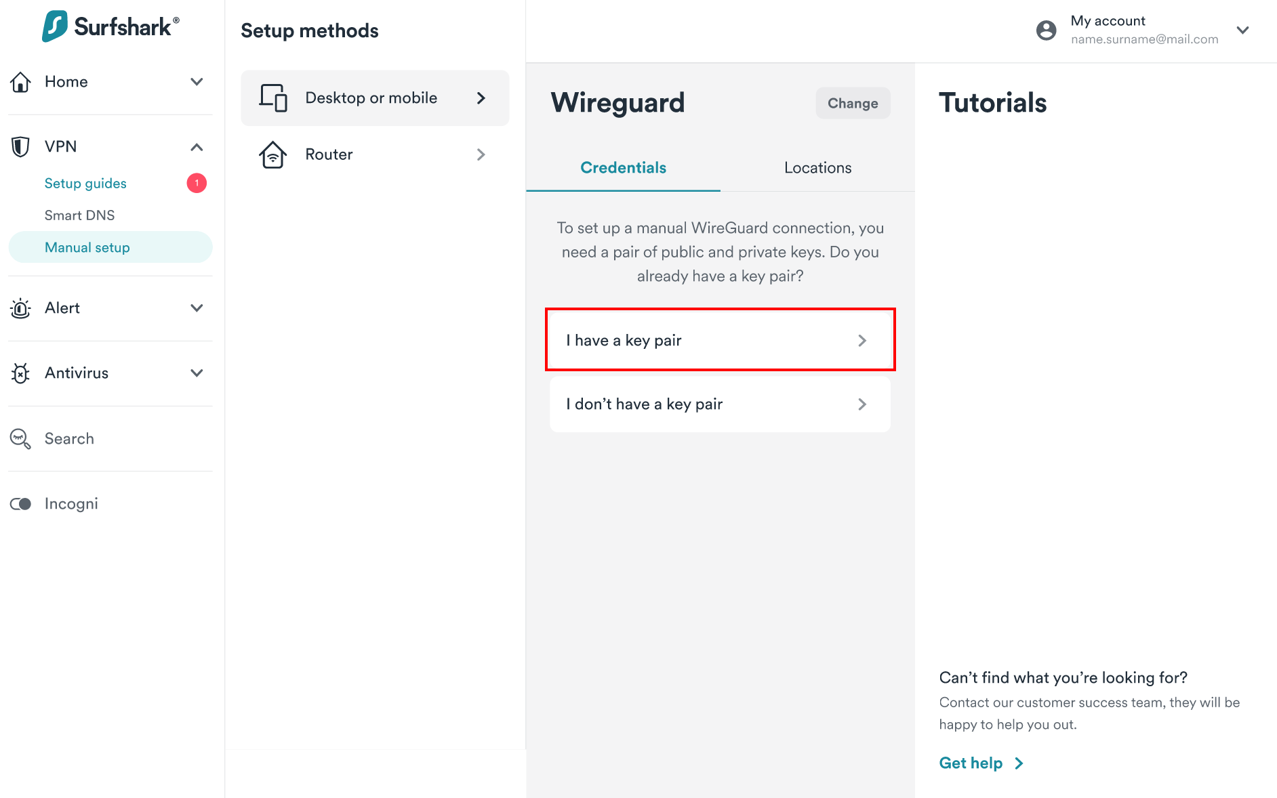Click the VPN shield icon
Screen dimensions: 1277x798
(x=20, y=147)
